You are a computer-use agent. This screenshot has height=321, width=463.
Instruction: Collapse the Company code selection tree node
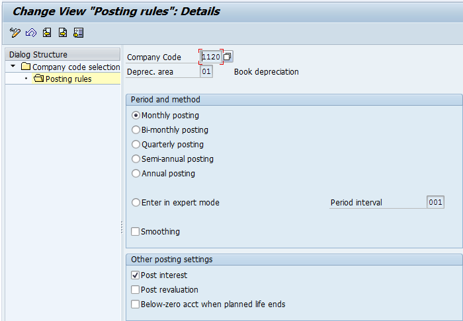(13, 66)
